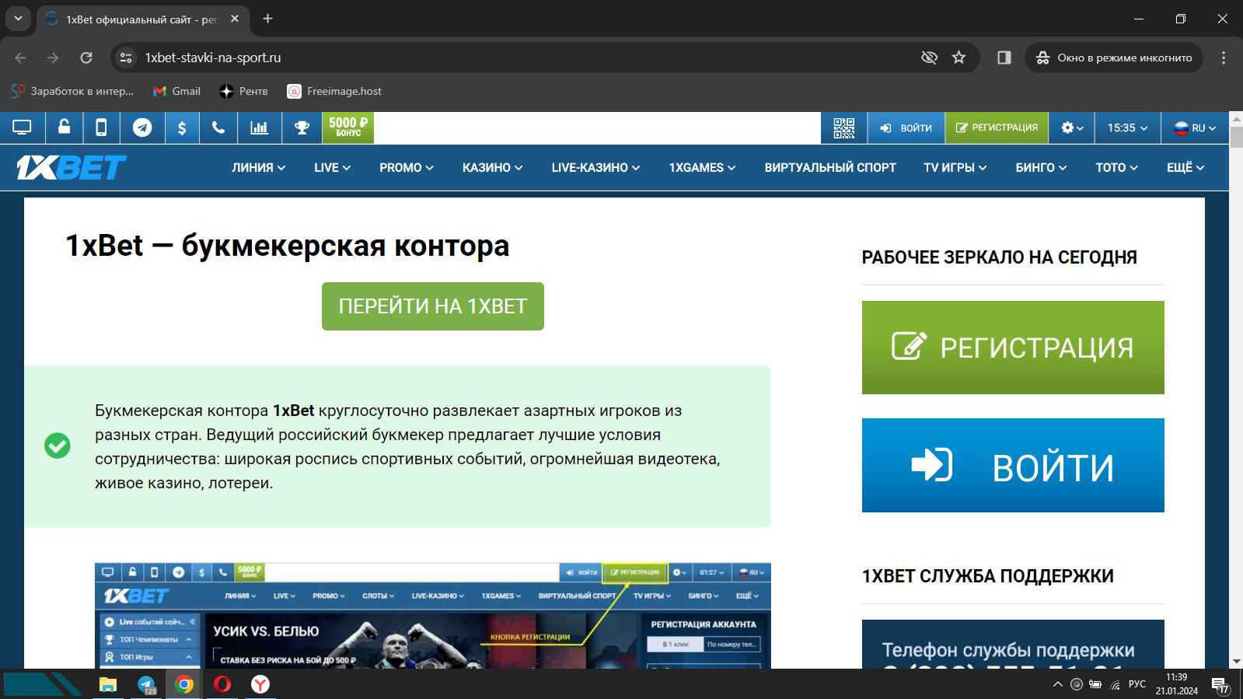Click the ВОЙТИ login button in top bar
The width and height of the screenshot is (1243, 699).
pos(906,128)
